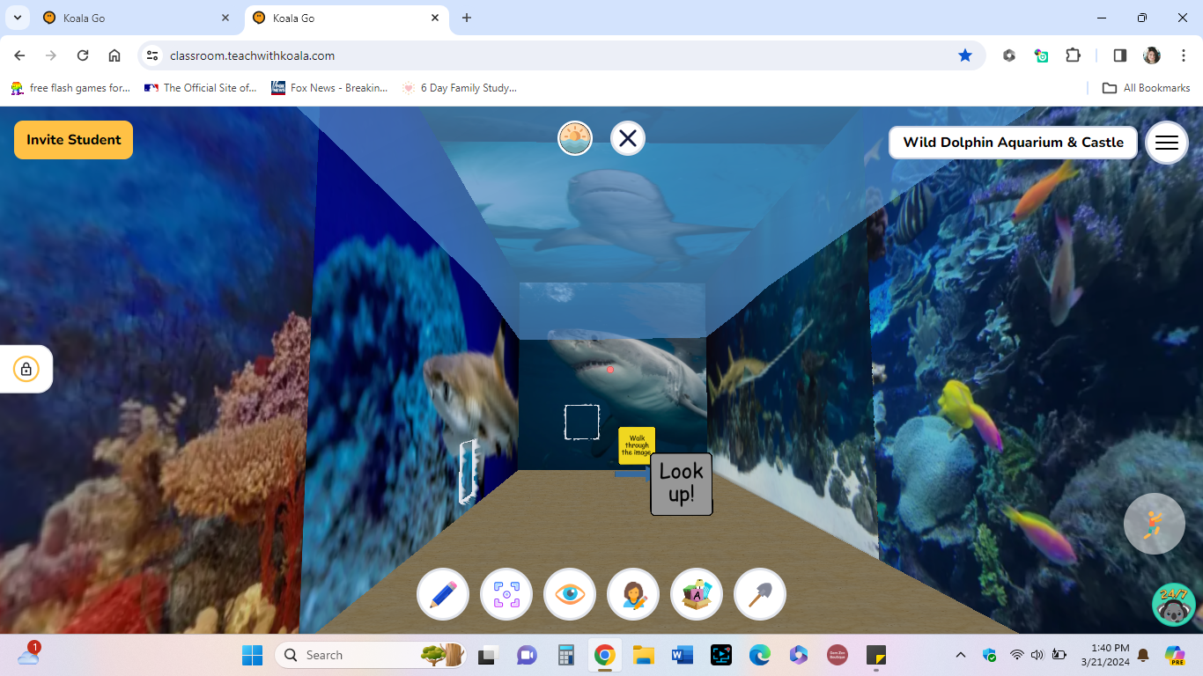Screen dimensions: 1203x676
Task: Click the Invite Student button
Action: tap(73, 139)
